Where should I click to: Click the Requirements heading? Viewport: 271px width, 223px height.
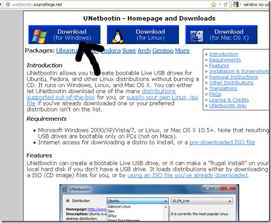46,119
